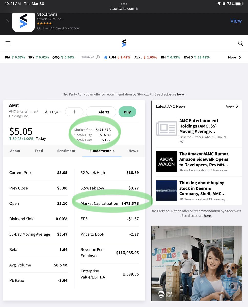
Task: Tap the Stocktwits app icon in the banner
Action: point(23,22)
